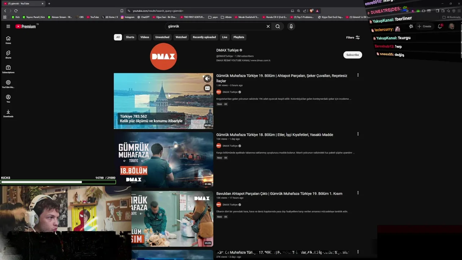The width and height of the screenshot is (462, 260).
Task: Open the ChatGPT bookmark
Action: click(143, 17)
